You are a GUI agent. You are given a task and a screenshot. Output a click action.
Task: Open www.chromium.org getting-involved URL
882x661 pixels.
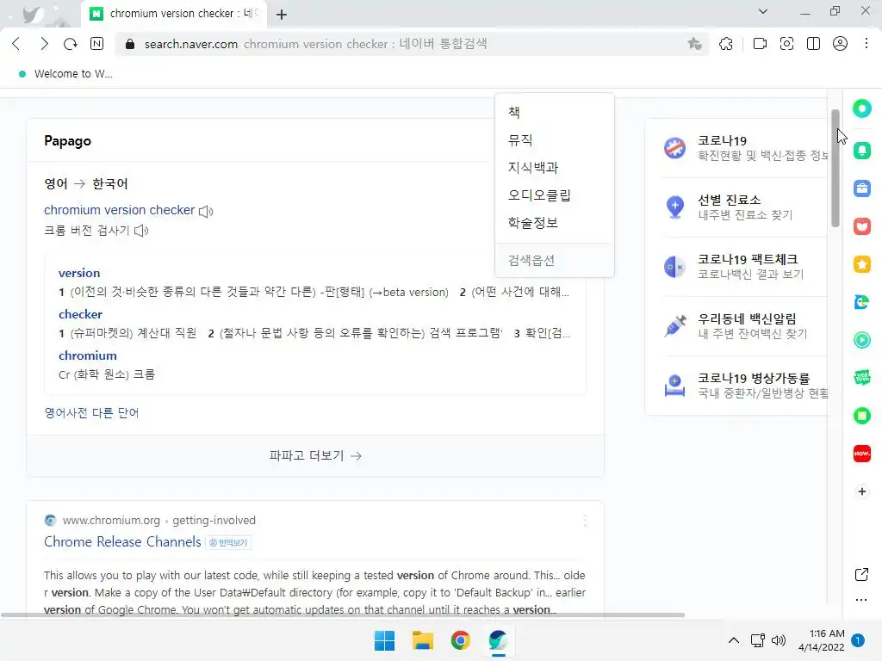(158, 520)
